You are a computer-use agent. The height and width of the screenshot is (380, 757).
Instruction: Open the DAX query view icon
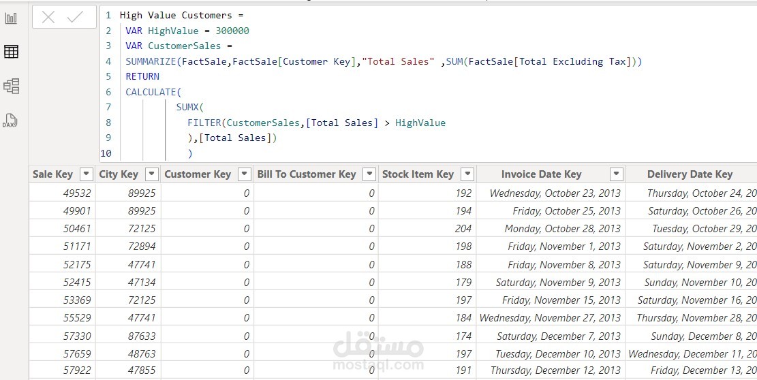click(x=11, y=121)
